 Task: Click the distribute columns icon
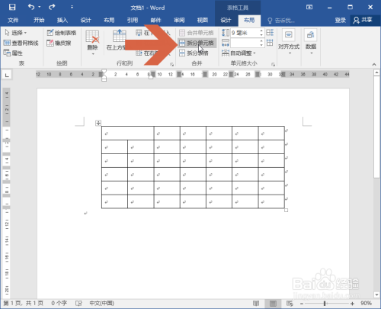pos(270,43)
